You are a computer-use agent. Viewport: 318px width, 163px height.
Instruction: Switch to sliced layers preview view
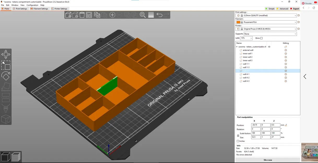click(x=16, y=156)
